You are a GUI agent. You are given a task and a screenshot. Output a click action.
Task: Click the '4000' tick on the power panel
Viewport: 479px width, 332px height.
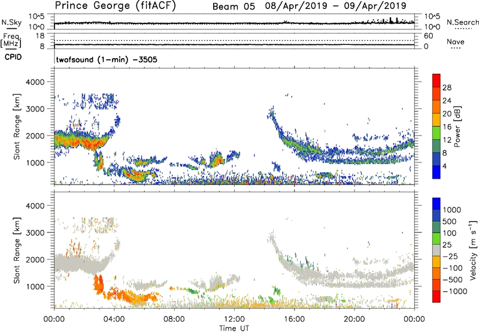[x=35, y=82]
